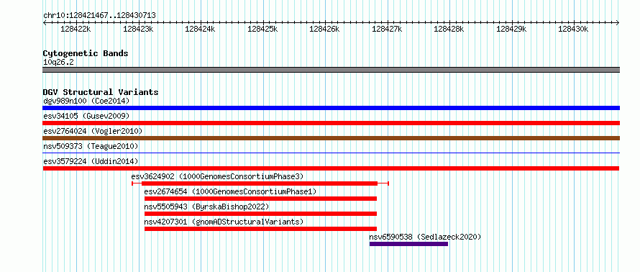Click ruler position 128429k
This screenshot has width=640, height=272.
[x=511, y=29]
